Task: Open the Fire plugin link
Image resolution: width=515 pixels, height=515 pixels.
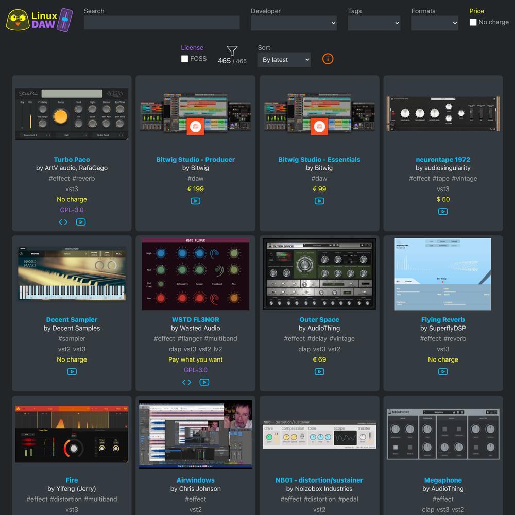Action: [x=72, y=480]
